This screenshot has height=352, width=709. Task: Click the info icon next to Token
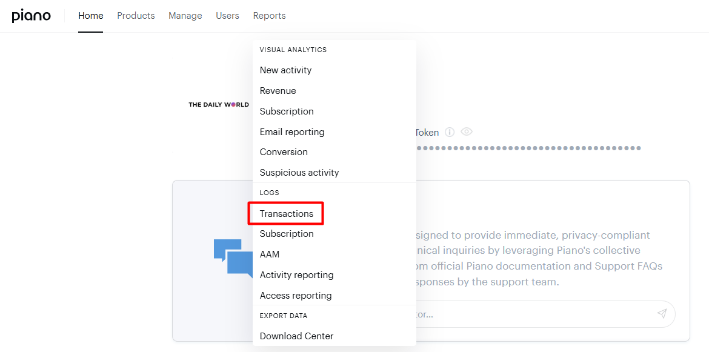tap(450, 132)
